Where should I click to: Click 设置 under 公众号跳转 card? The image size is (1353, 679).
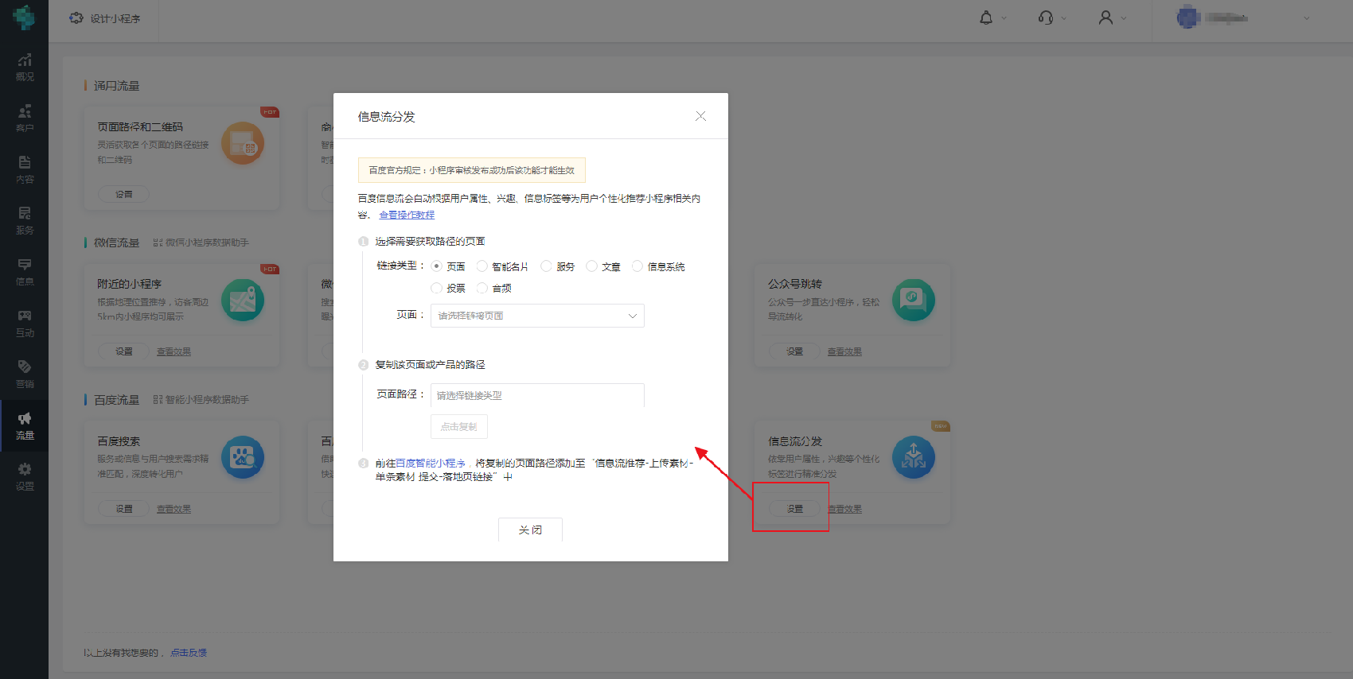(x=794, y=351)
